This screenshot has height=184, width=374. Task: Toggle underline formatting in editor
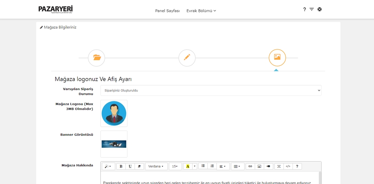tap(130, 166)
